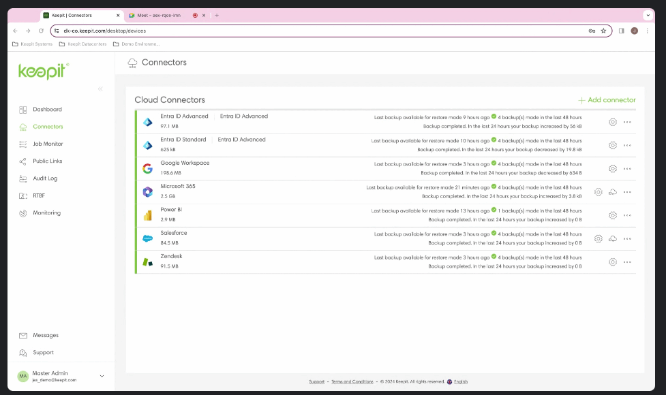This screenshot has width=666, height=395.
Task: Click the cloud restore icon for Microsoft 365
Action: click(612, 192)
